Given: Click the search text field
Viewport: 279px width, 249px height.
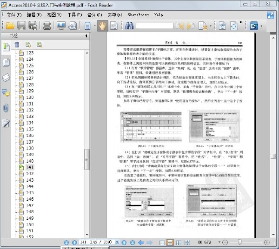Looking at the screenshot, I should [x=154, y=26].
